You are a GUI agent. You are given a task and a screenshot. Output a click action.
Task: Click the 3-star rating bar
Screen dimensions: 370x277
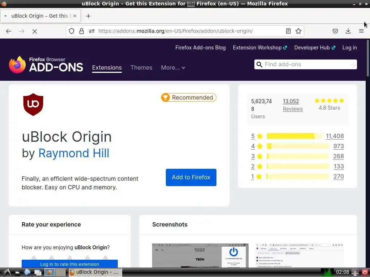298,156
